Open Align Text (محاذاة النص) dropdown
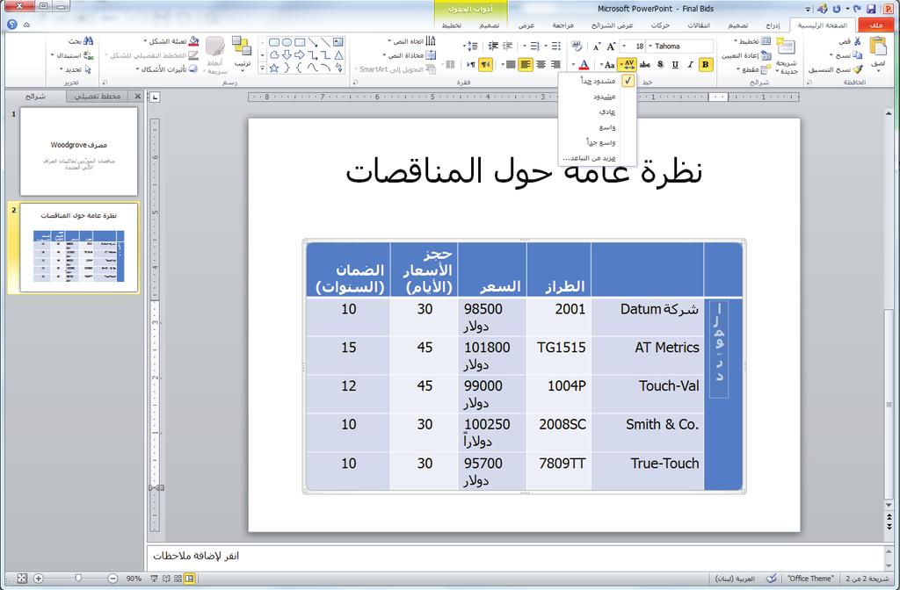Viewport: 900px width, 590px height. click(x=410, y=55)
